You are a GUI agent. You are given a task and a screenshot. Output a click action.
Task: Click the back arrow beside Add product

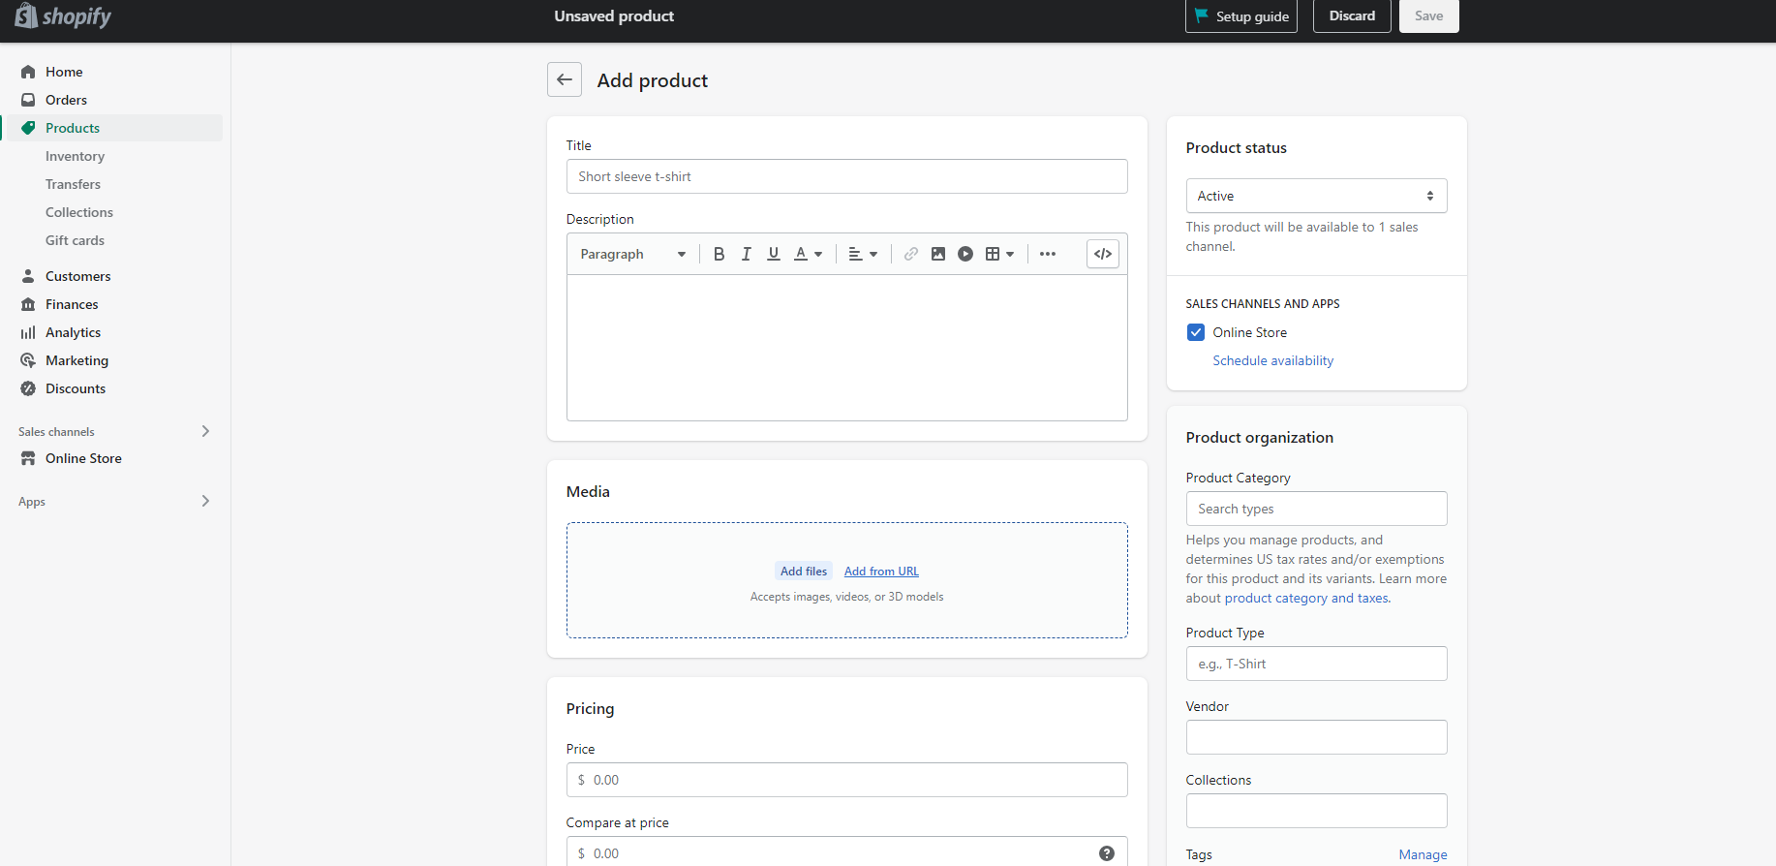pos(565,79)
